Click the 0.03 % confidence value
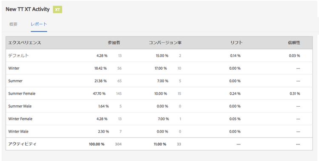Screen dimensions: 319x161 coord(294,56)
